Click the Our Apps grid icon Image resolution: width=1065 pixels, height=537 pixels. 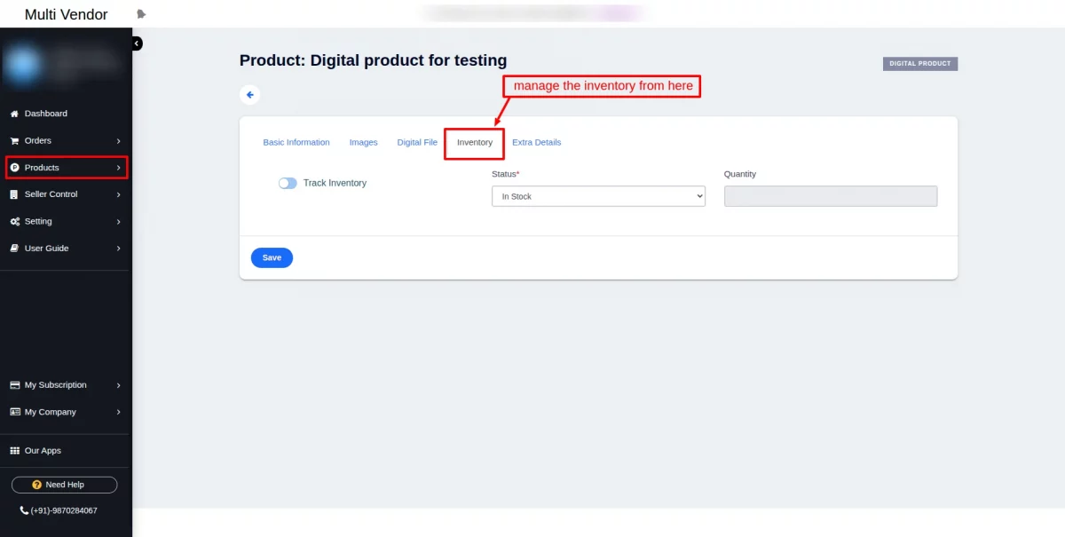click(x=15, y=451)
